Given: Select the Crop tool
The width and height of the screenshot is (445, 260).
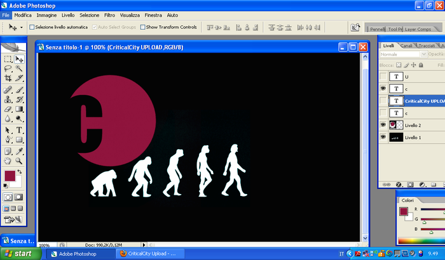Looking at the screenshot, I should (8, 77).
